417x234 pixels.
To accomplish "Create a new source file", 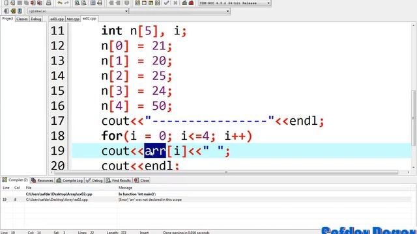I will (x=6, y=3).
